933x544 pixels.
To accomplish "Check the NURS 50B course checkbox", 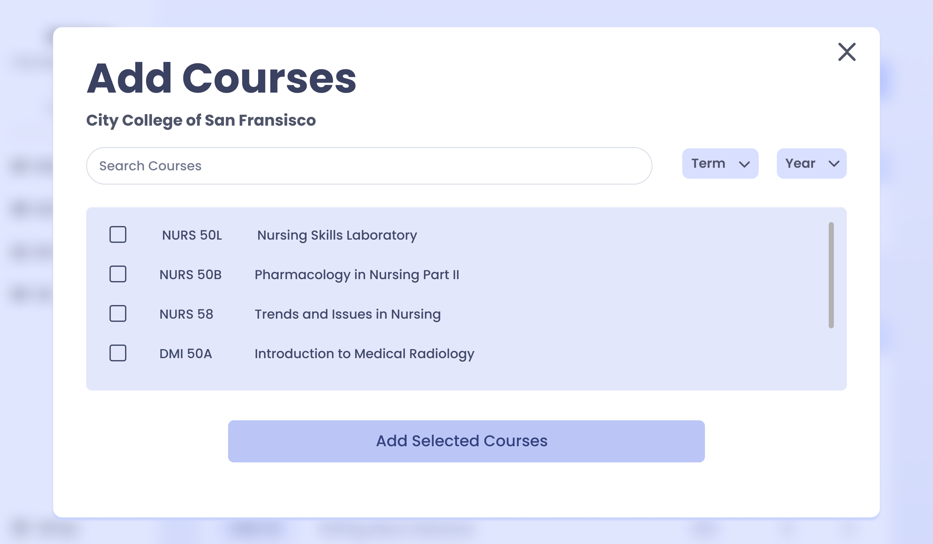I will click(118, 274).
